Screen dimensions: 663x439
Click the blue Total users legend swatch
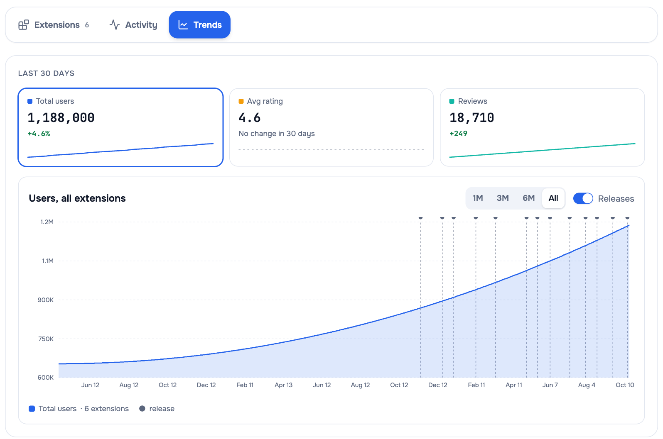pos(32,409)
